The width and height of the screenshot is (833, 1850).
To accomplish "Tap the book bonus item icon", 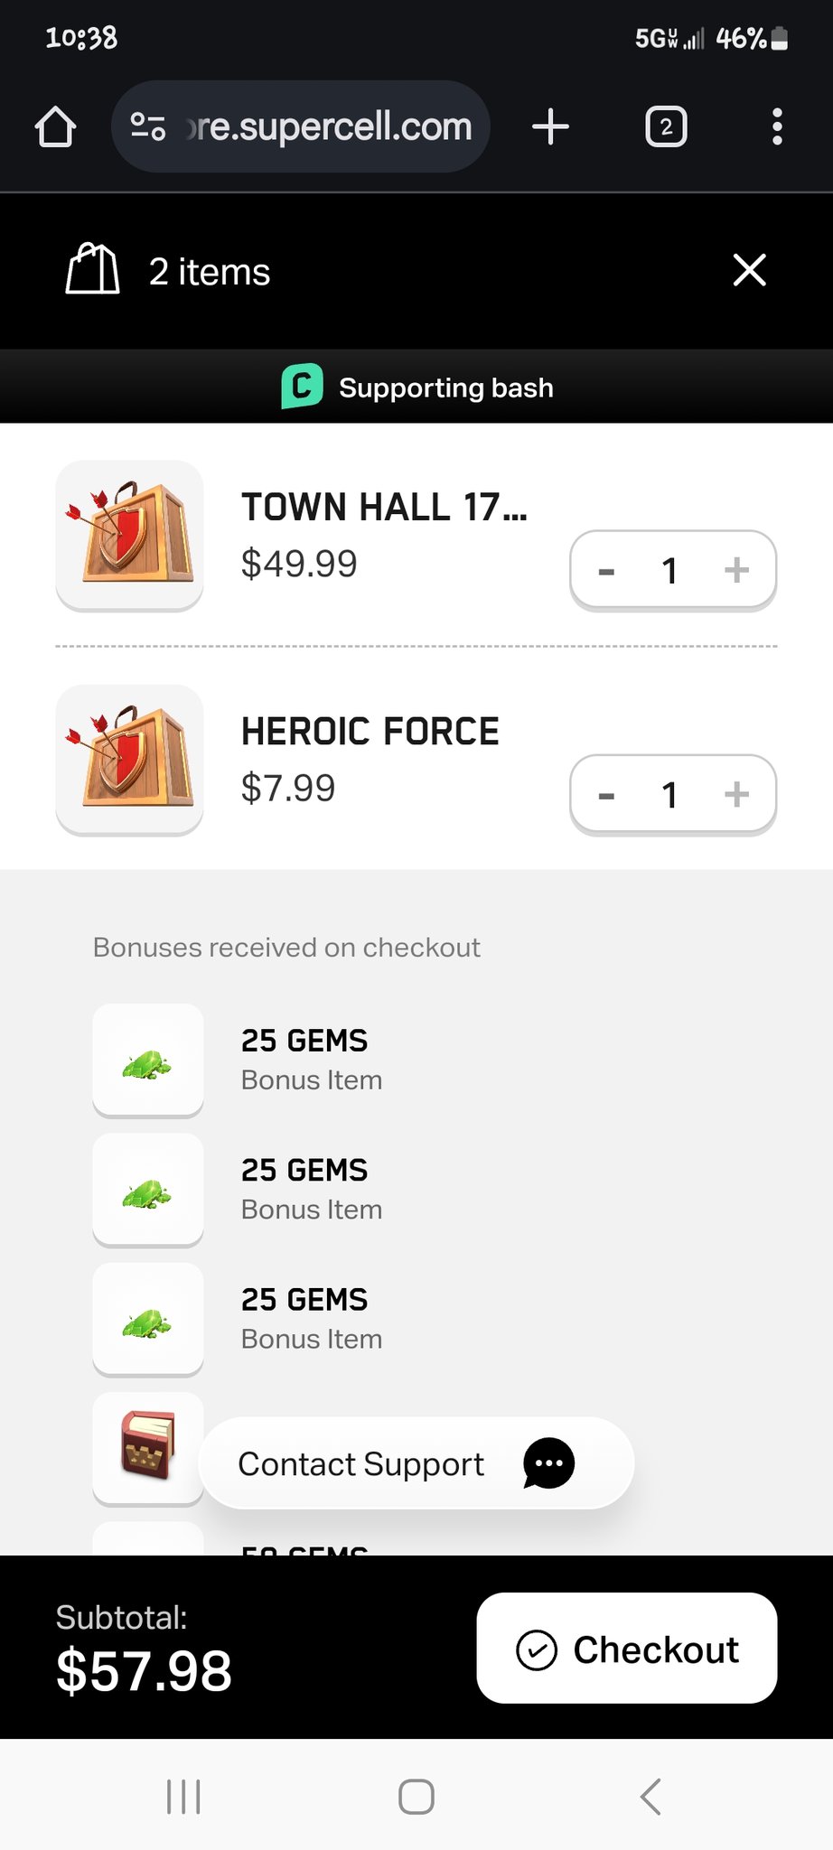I will coord(147,1447).
